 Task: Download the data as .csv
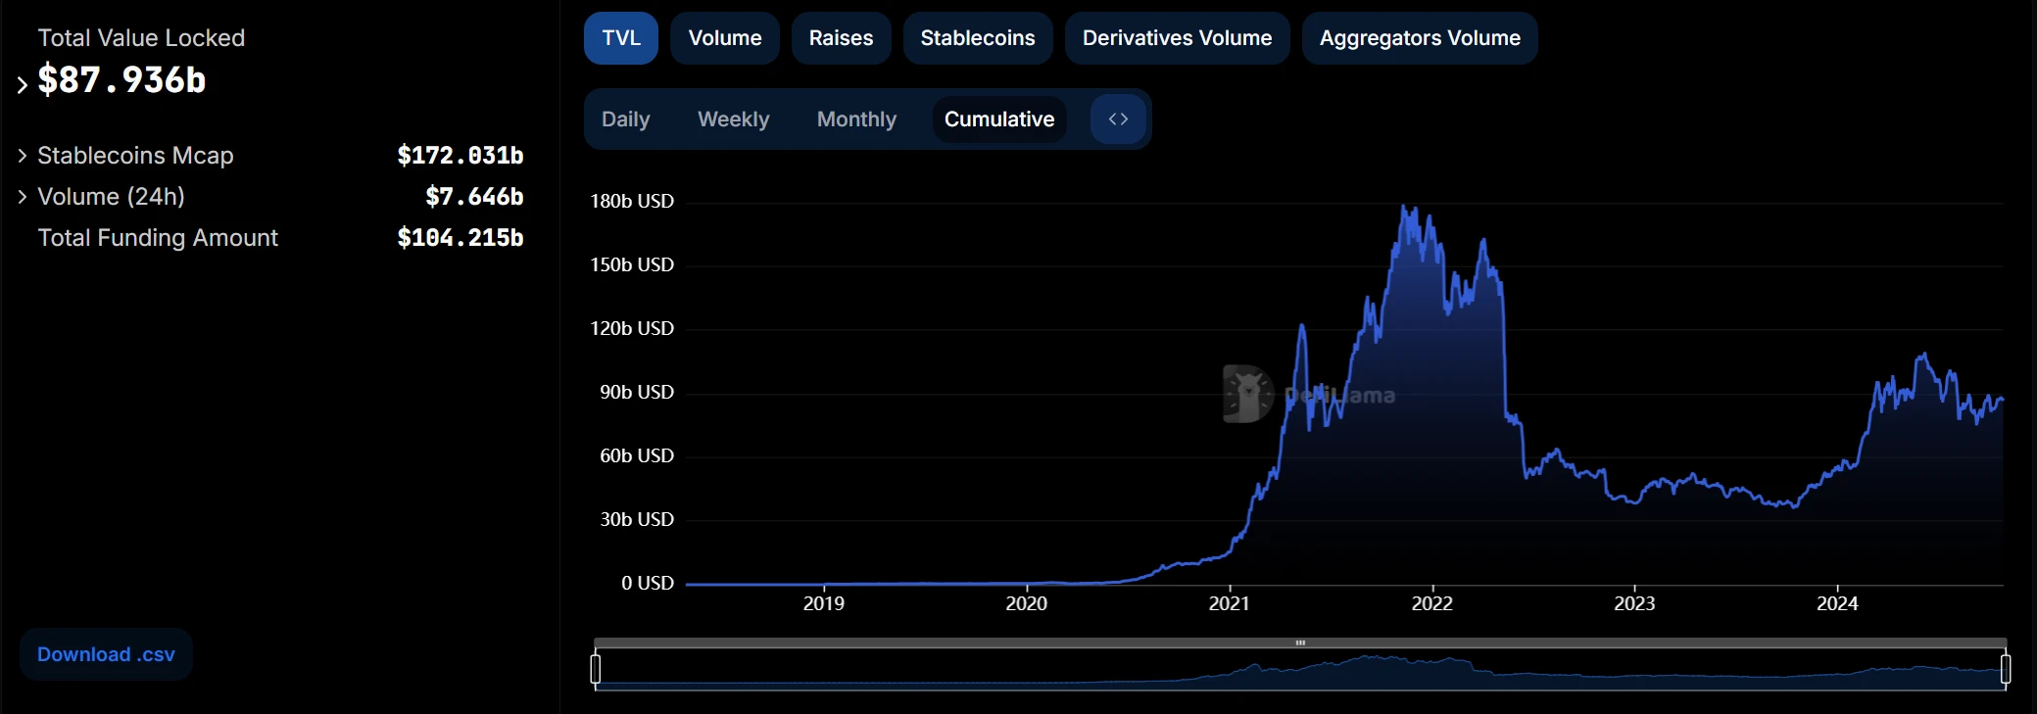106,654
